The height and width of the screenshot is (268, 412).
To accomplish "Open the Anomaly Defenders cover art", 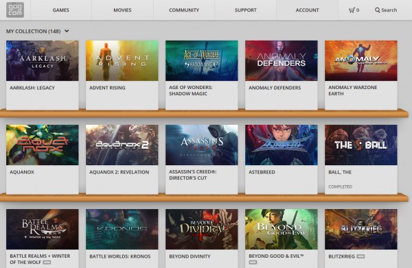I will pyautogui.click(x=281, y=60).
